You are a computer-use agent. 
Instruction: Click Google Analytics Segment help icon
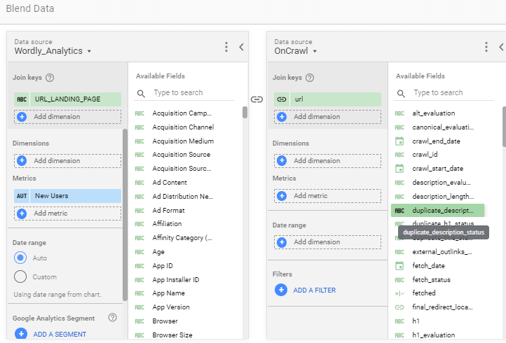(113, 318)
